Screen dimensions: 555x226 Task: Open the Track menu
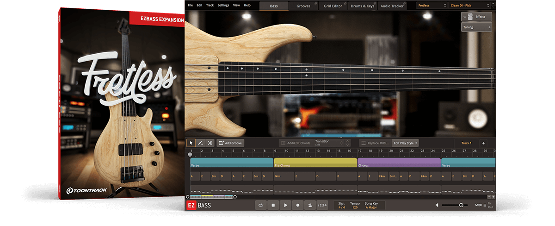pos(210,5)
